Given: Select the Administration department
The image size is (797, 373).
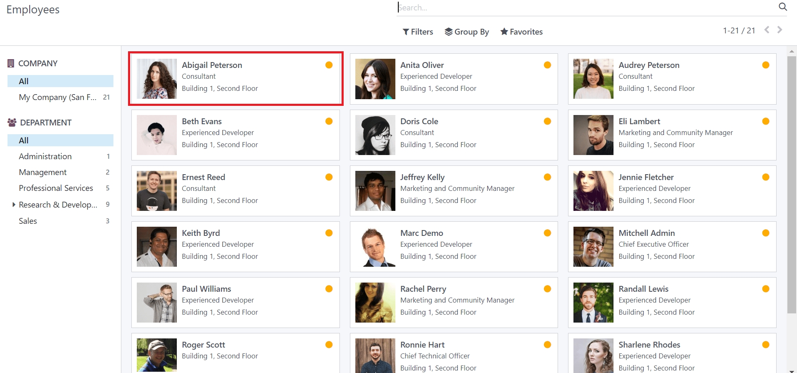Looking at the screenshot, I should (45, 156).
